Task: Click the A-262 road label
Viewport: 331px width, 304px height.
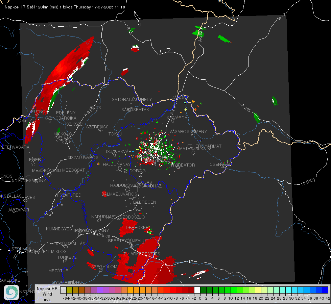Action: [201, 36]
